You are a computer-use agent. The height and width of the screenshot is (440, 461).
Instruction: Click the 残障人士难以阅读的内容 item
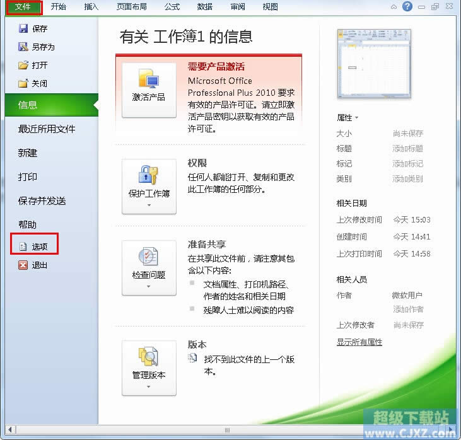[248, 310]
